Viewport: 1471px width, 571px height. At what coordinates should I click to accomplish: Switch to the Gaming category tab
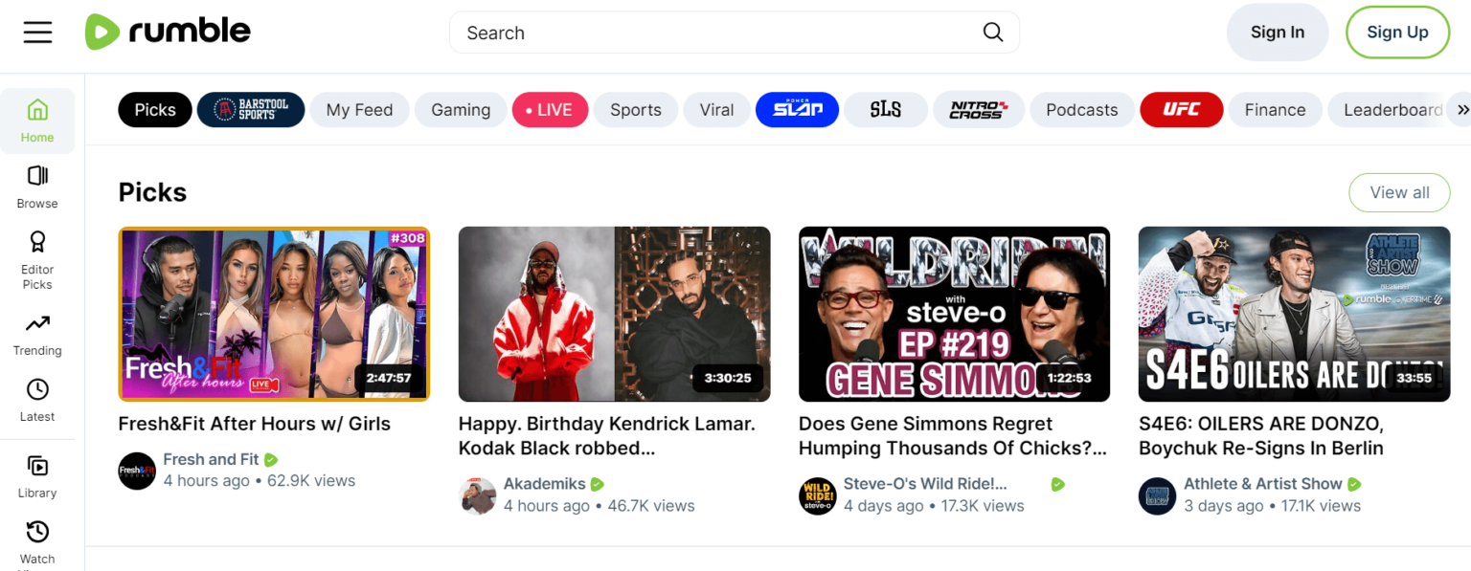460,109
